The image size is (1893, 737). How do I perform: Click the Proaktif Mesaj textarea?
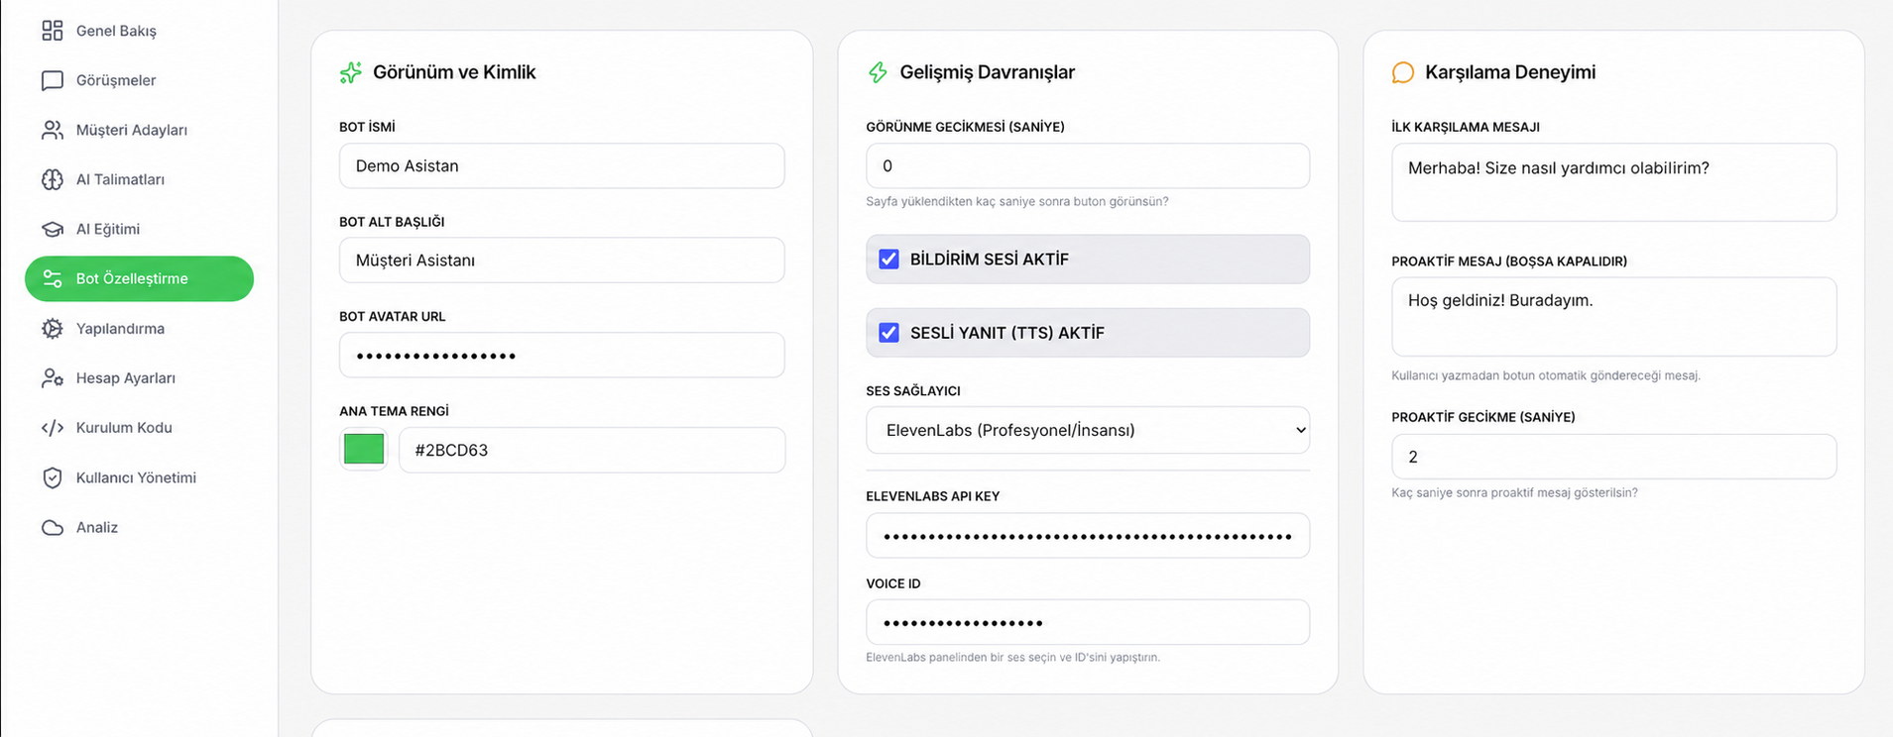[x=1614, y=317]
